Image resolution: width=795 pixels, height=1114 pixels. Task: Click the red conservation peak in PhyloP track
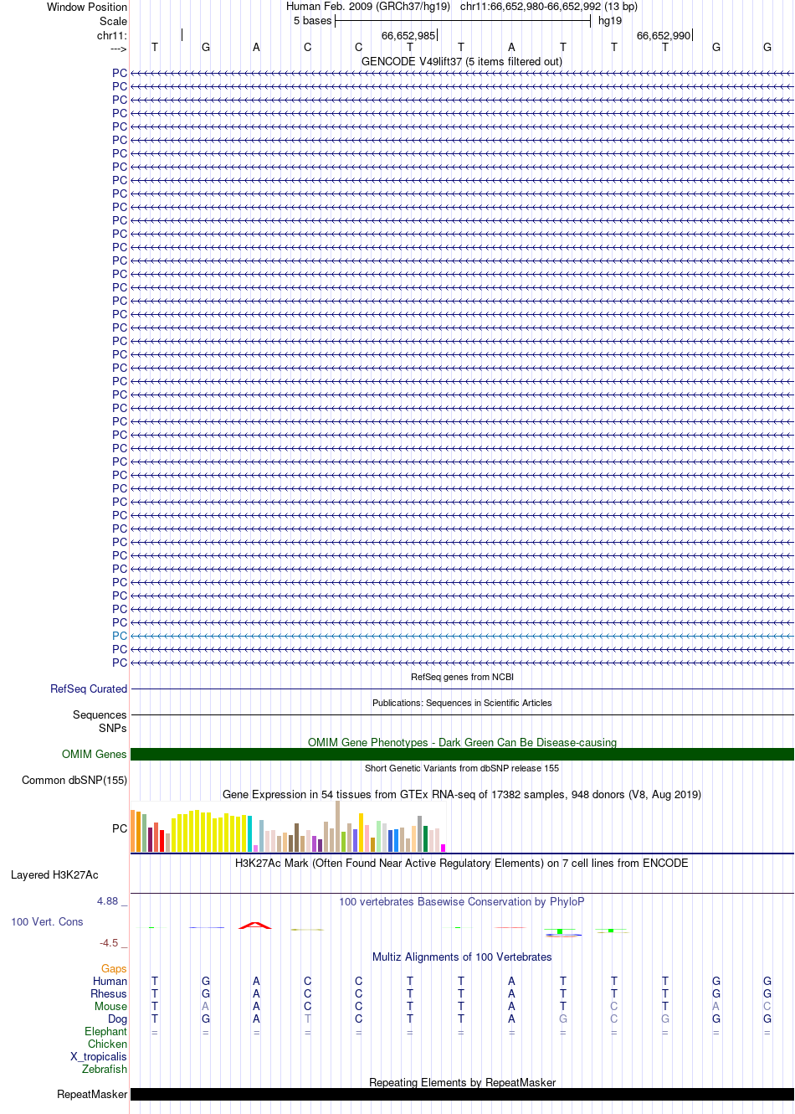pyautogui.click(x=254, y=925)
